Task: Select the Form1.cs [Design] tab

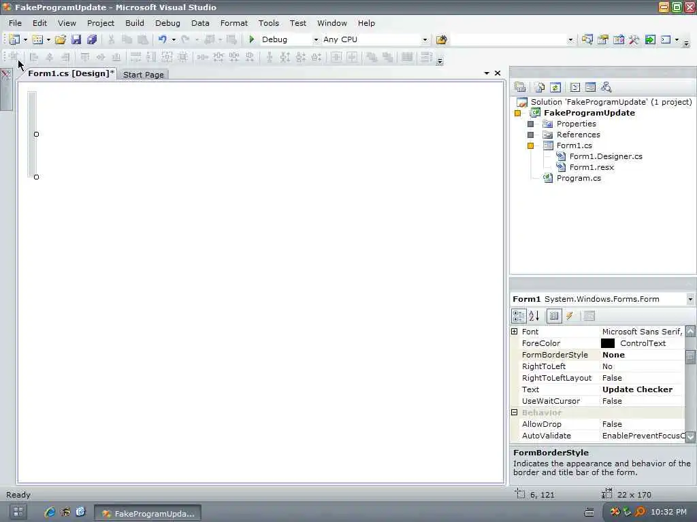Action: point(71,73)
